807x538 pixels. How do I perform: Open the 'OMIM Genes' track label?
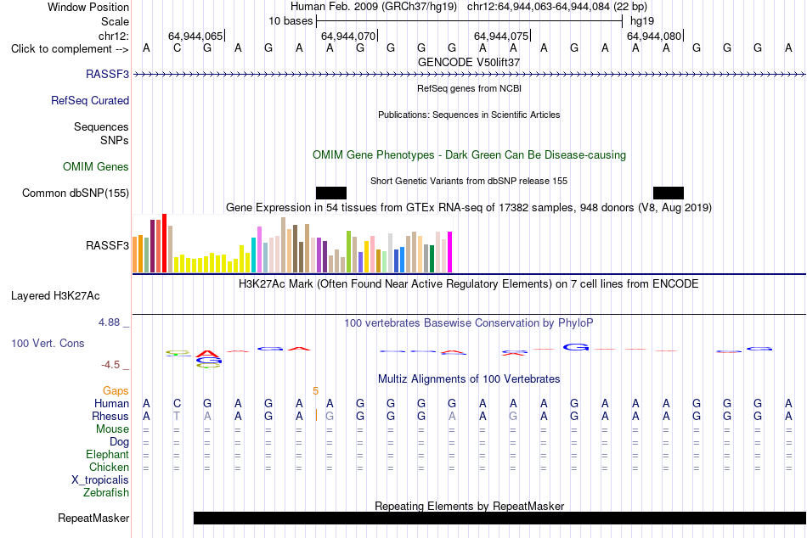click(95, 166)
